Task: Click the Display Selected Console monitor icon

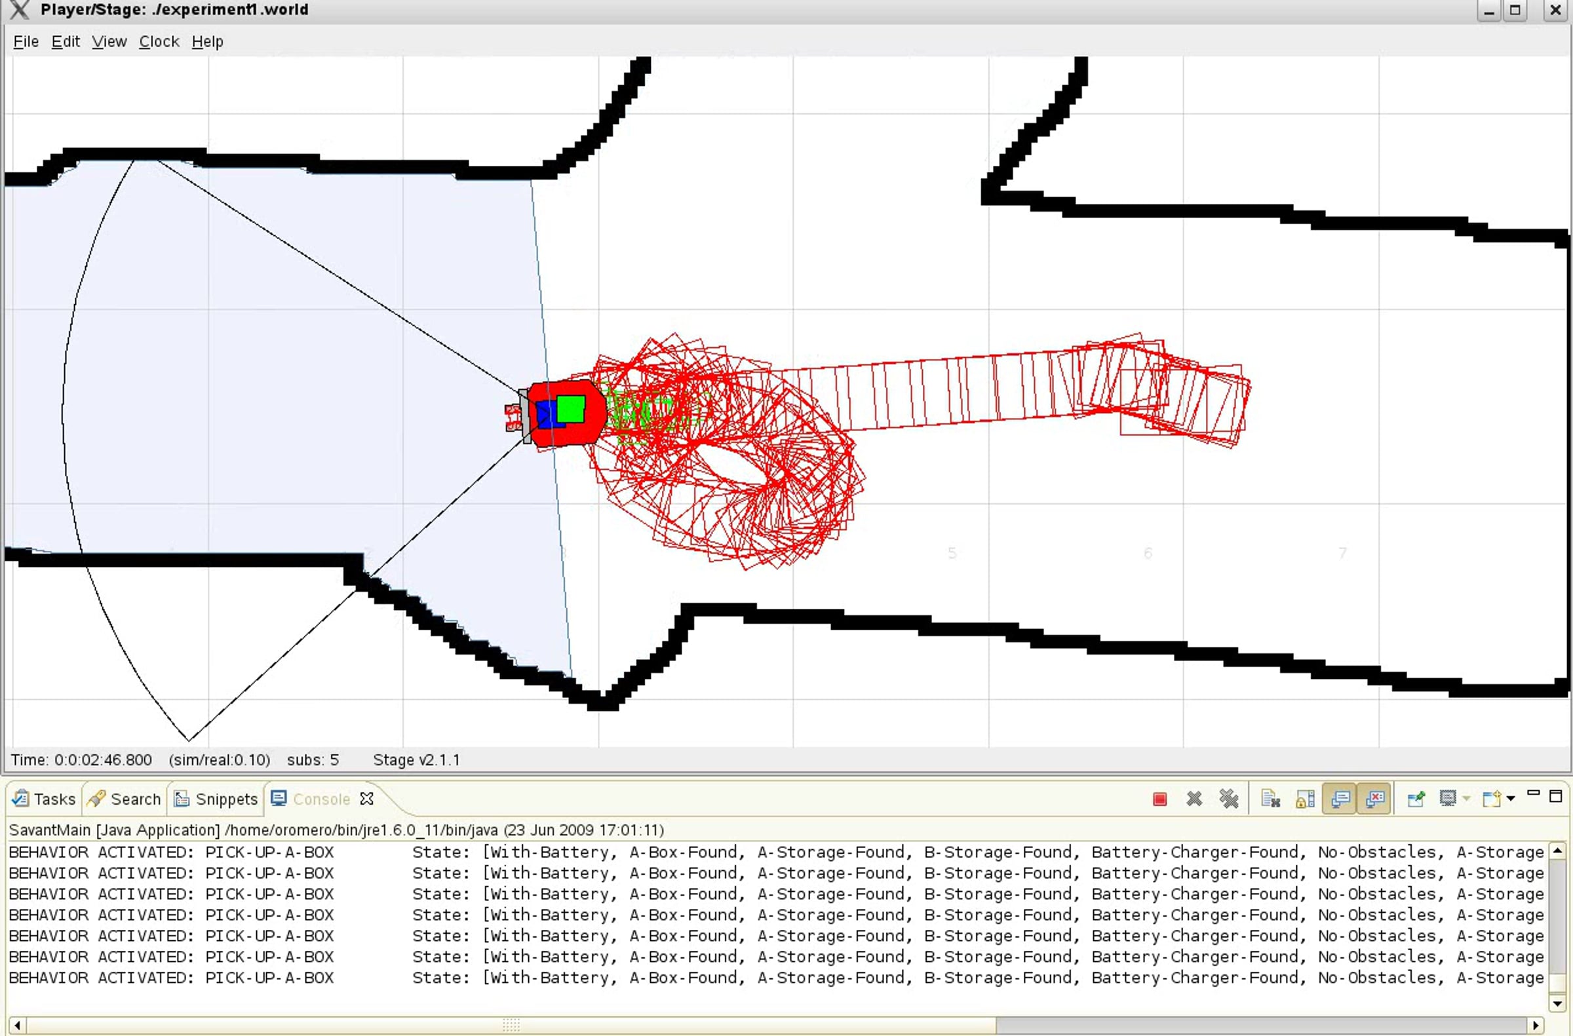Action: (1447, 799)
